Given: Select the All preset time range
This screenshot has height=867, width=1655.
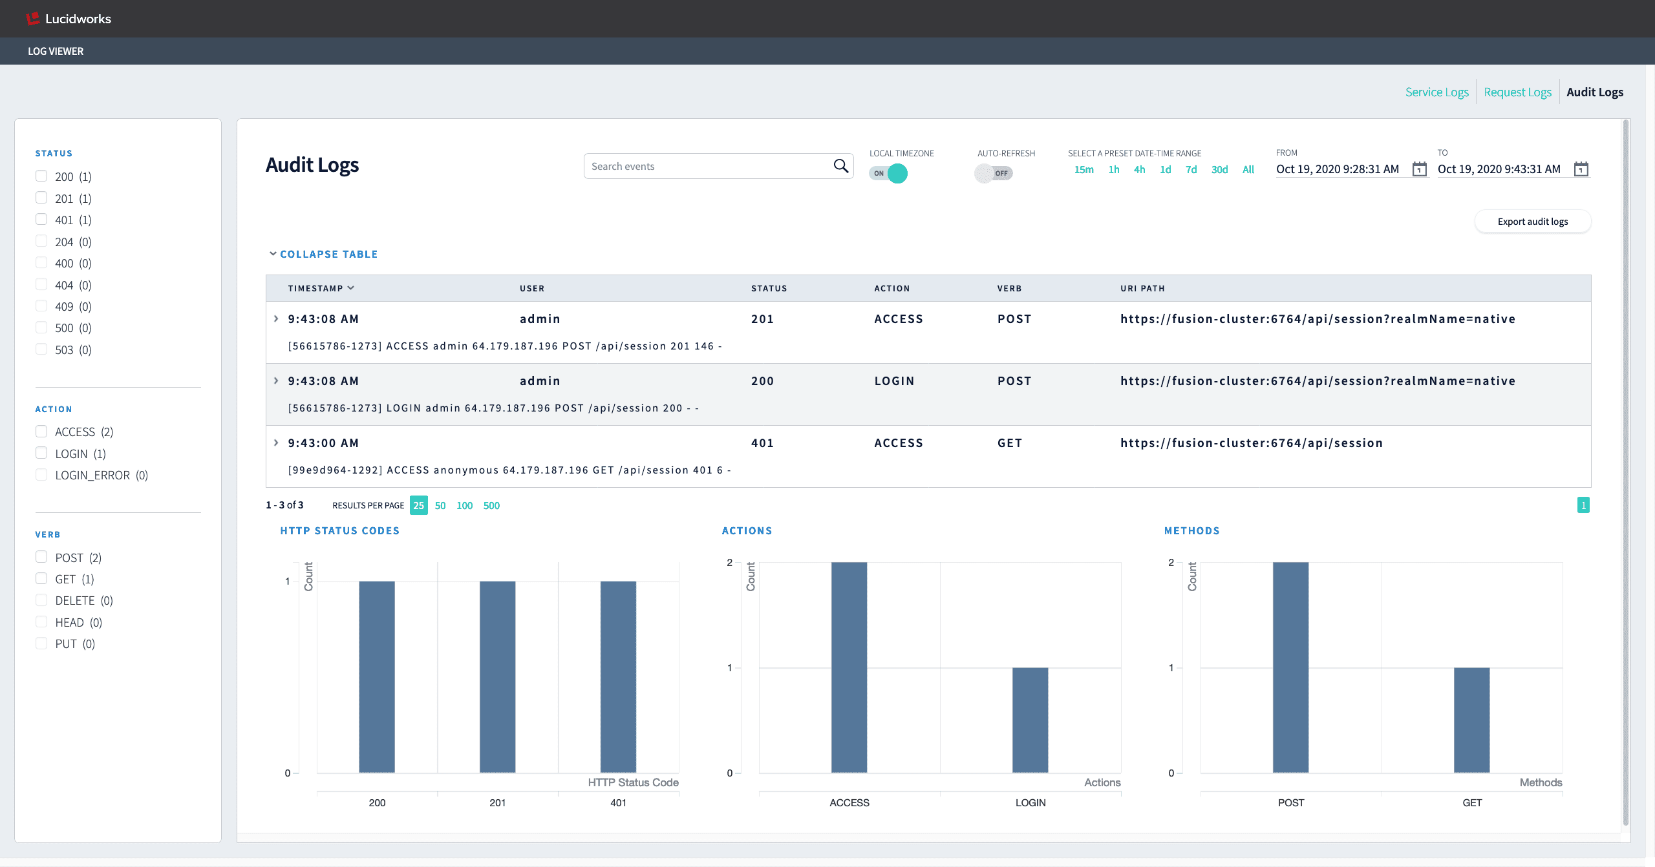Looking at the screenshot, I should click(1248, 169).
